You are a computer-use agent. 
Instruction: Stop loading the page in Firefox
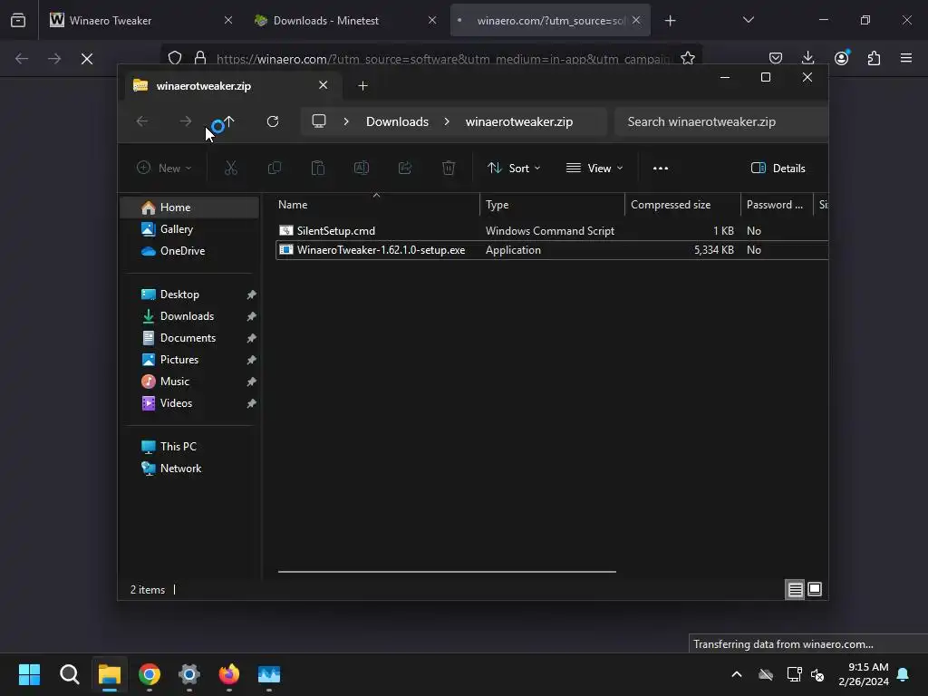pyautogui.click(x=87, y=59)
